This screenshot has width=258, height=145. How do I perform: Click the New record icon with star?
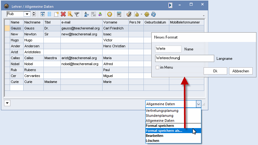tap(56, 14)
